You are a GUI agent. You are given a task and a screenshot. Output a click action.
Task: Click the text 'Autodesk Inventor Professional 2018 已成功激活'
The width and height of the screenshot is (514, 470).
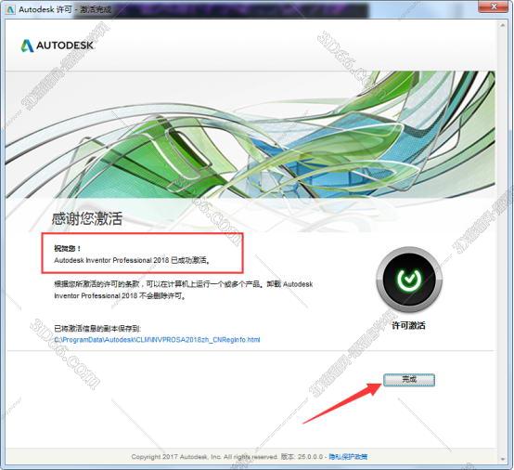tap(132, 260)
